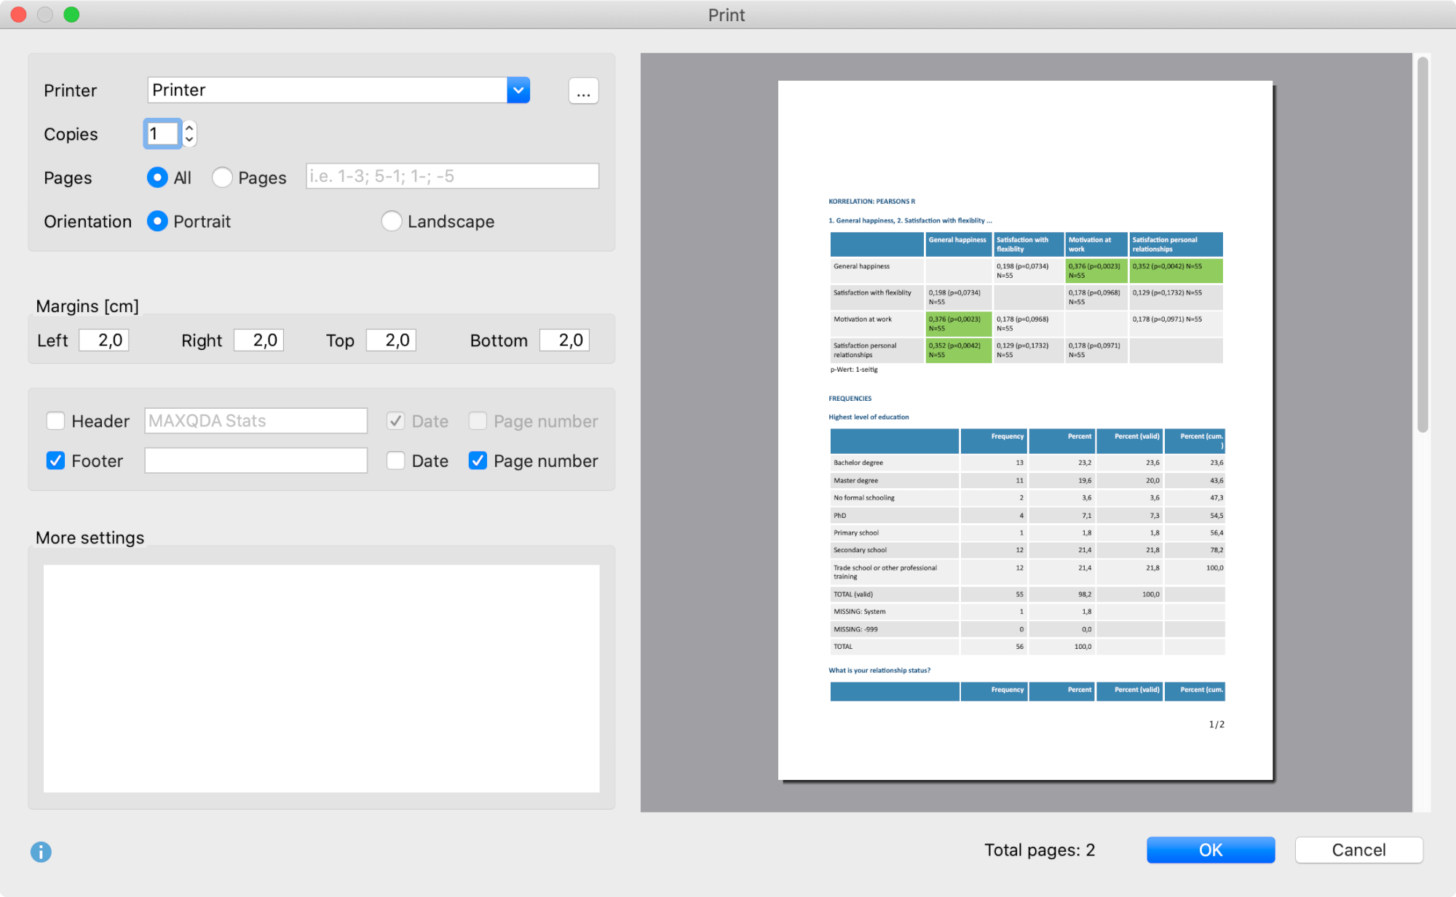Check Date for the footer row
This screenshot has height=897, width=1456.
[395, 460]
